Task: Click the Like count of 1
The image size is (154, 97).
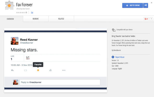Action: (11, 59)
